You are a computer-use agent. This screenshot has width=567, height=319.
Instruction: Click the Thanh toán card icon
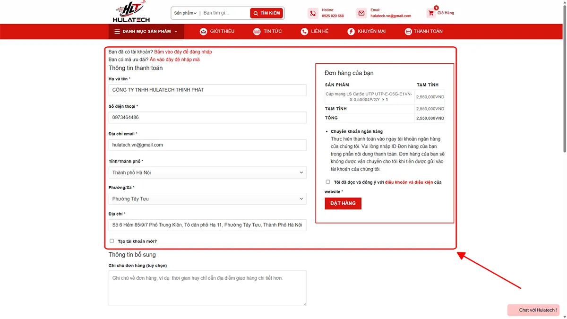[x=408, y=32]
